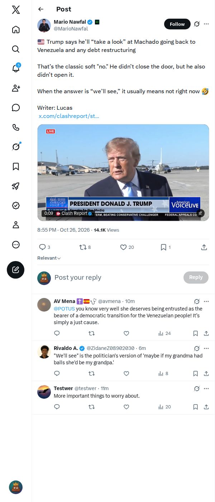The height and width of the screenshot is (502, 215).
Task: Open the sidebar More circle menu
Action: click(16, 245)
